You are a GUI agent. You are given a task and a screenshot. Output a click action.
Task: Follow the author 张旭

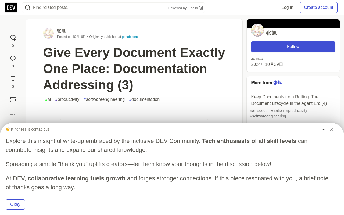click(293, 47)
